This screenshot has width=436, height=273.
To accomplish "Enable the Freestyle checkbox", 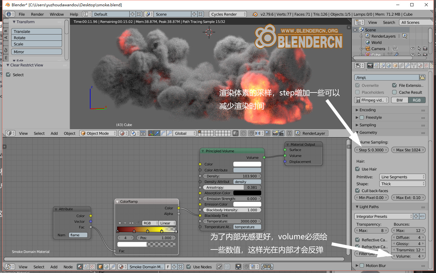I will (362, 118).
